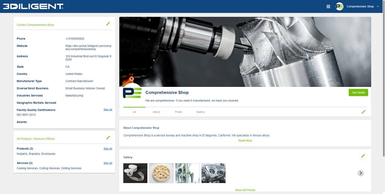Open the white lattice disc gallery thumbnail
This screenshot has height=194, width=385.
point(161,173)
